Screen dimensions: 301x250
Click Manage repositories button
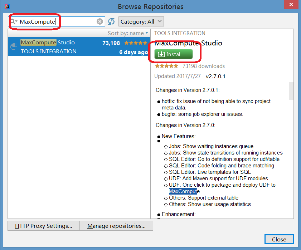point(116,226)
